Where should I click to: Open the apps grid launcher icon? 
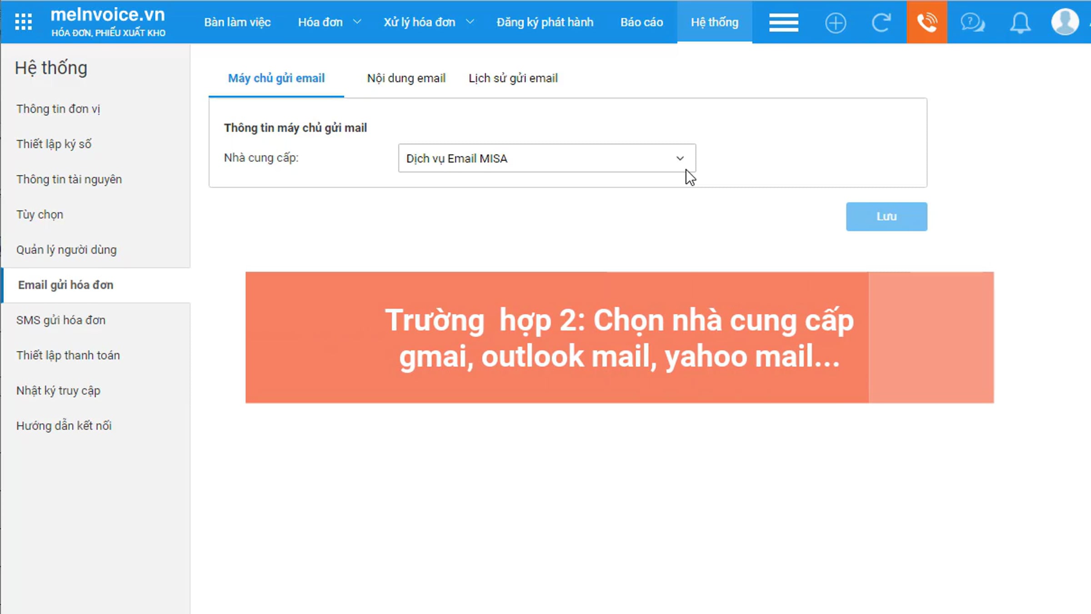coord(23,22)
